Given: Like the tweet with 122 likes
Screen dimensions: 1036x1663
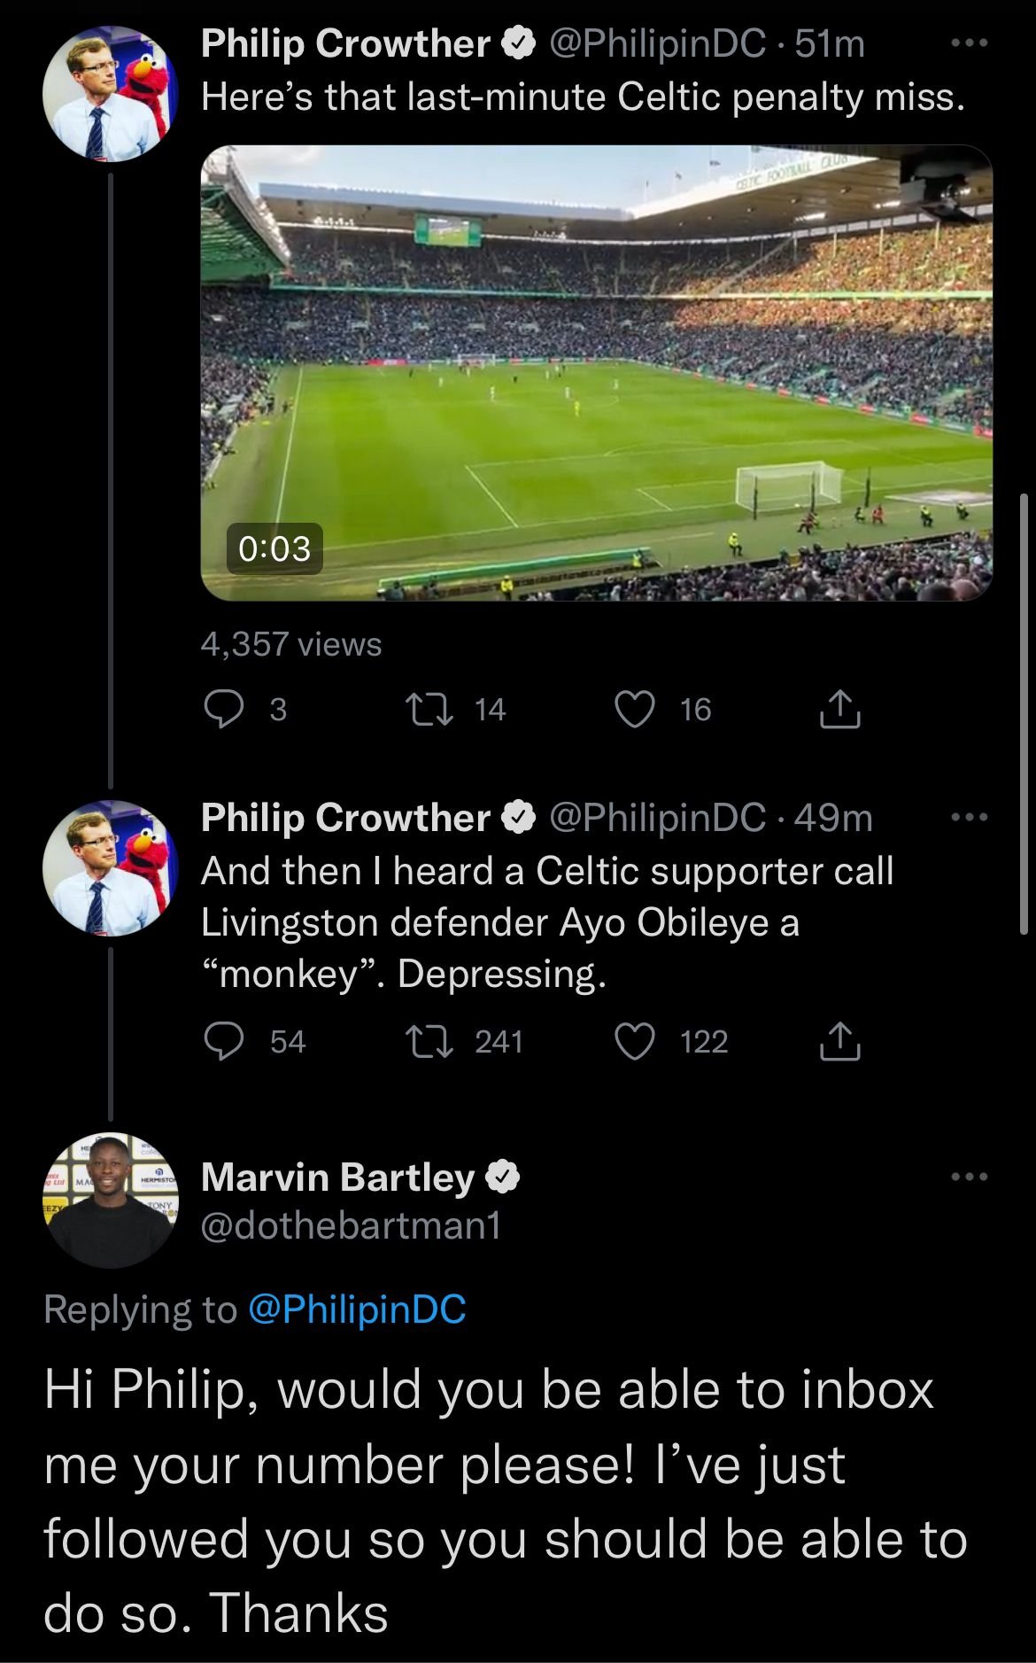Looking at the screenshot, I should 635,1041.
